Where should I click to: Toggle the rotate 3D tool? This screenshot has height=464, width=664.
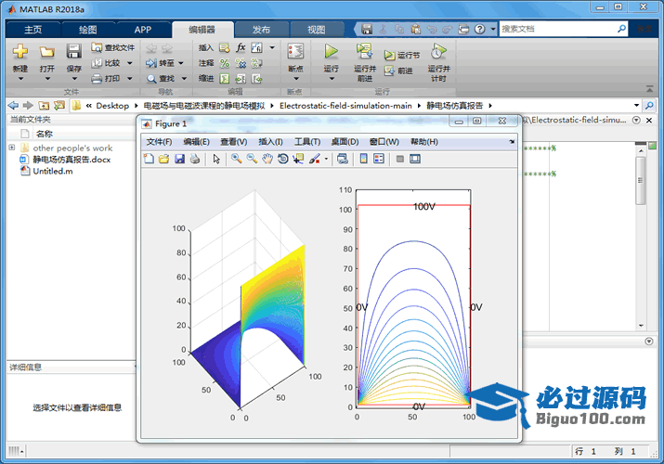click(x=283, y=159)
